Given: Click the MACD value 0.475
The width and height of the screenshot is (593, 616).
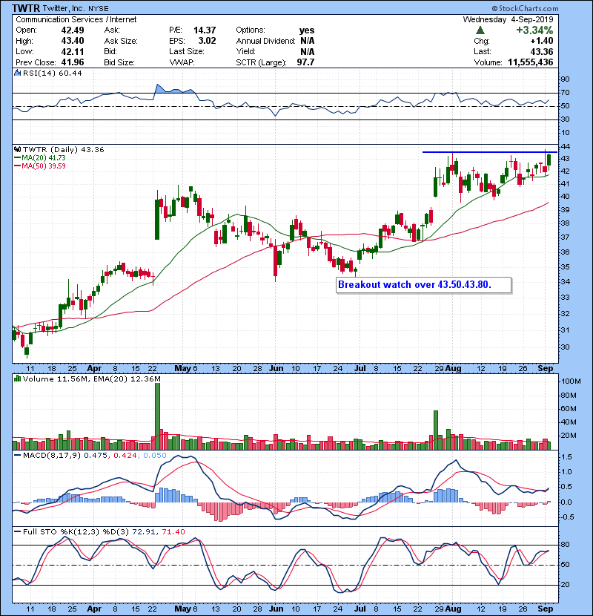Looking at the screenshot, I should (96, 456).
